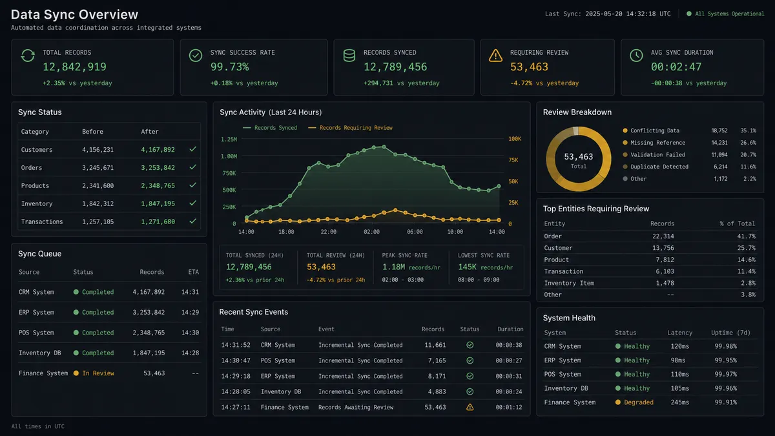Viewport: 775px width, 436px height.
Task: Click the 99.73% success rate value
Action: click(229, 67)
